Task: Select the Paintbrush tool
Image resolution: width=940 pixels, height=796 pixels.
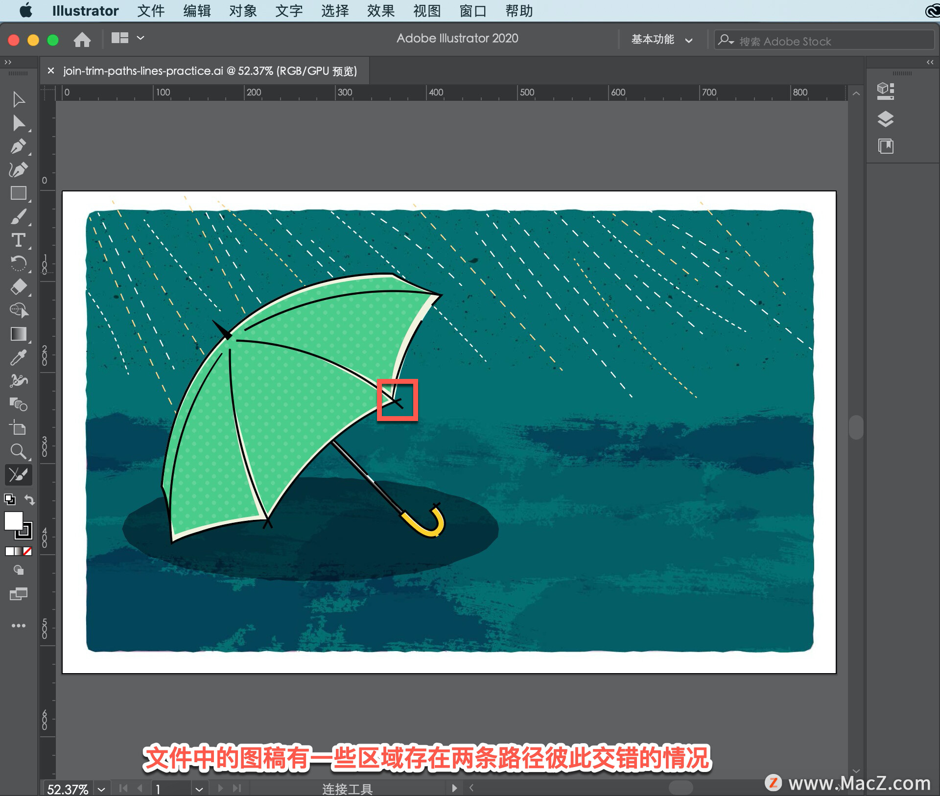Action: pos(19,217)
